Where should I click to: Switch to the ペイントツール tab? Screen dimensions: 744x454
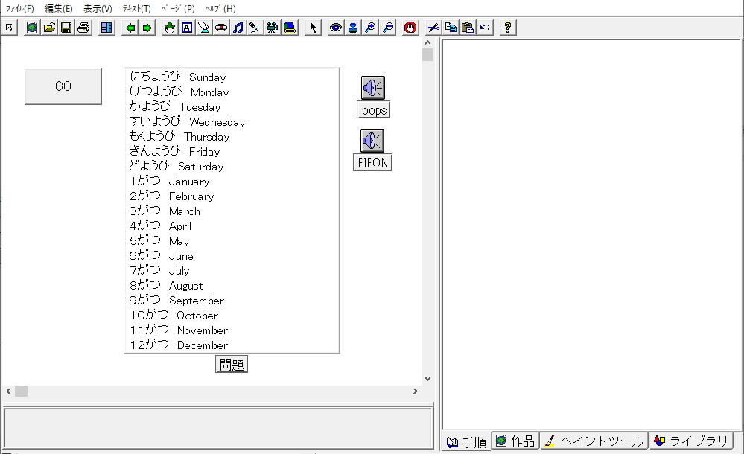[x=594, y=441]
